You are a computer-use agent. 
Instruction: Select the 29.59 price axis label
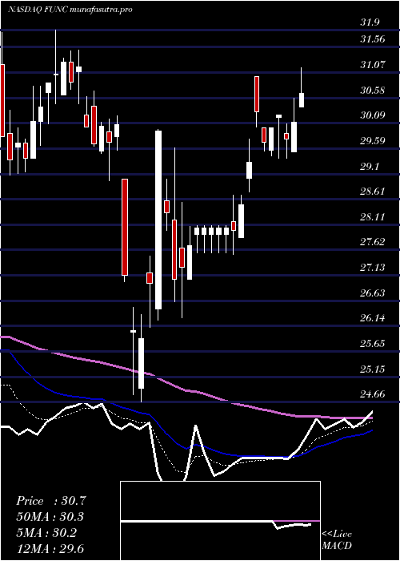point(373,140)
